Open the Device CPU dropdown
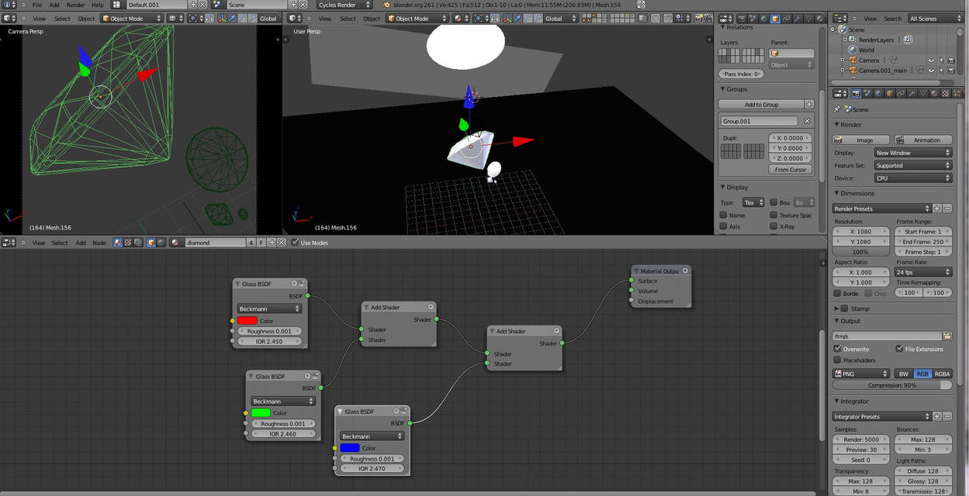969x496 pixels. point(912,177)
